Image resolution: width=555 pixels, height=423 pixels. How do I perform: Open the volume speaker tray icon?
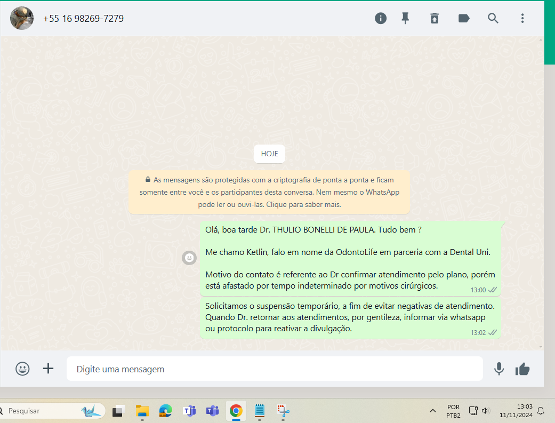[x=485, y=411]
